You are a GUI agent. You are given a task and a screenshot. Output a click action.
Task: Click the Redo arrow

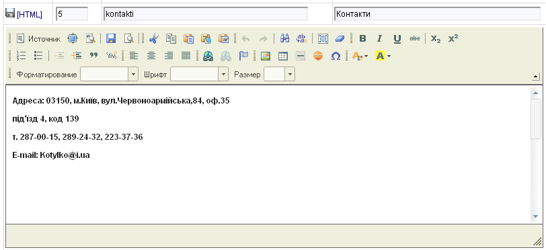[264, 39]
